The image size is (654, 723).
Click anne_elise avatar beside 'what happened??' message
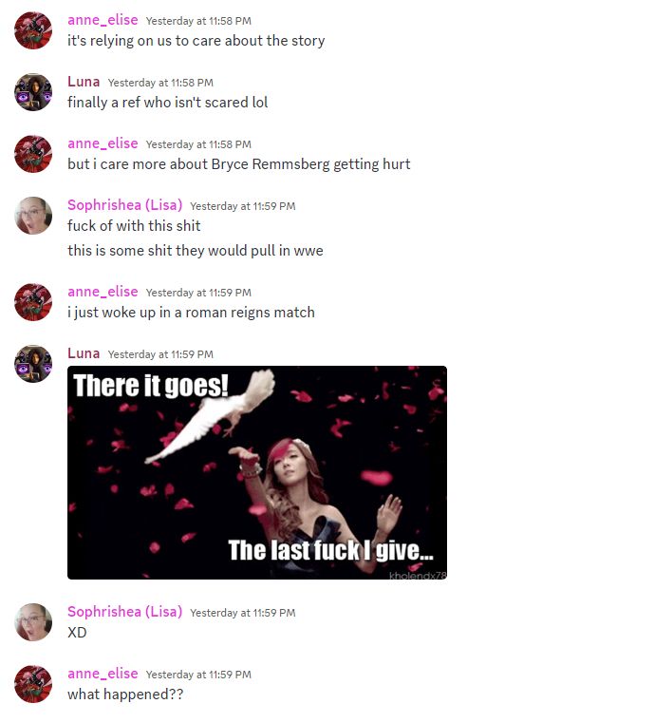pos(33,684)
